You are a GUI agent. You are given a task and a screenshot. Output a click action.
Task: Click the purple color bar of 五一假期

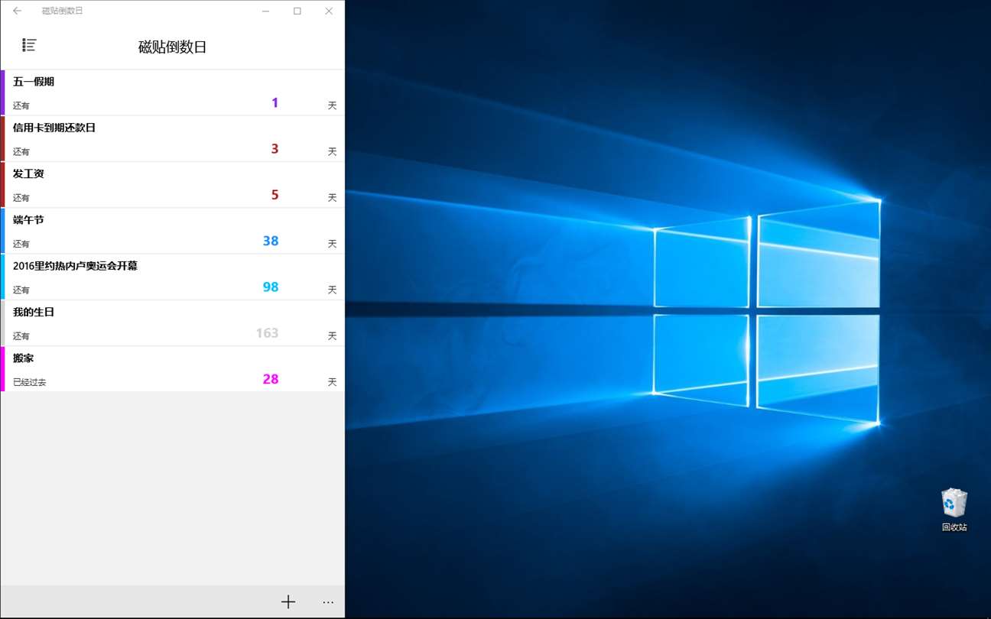tap(2, 92)
